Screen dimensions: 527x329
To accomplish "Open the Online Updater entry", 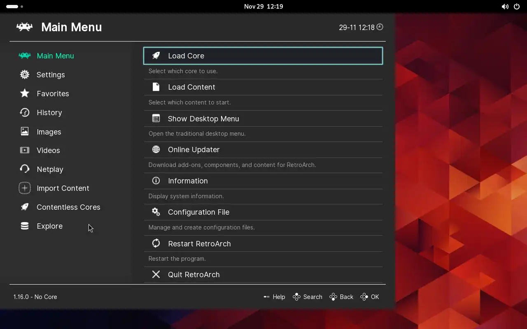I will [263, 150].
